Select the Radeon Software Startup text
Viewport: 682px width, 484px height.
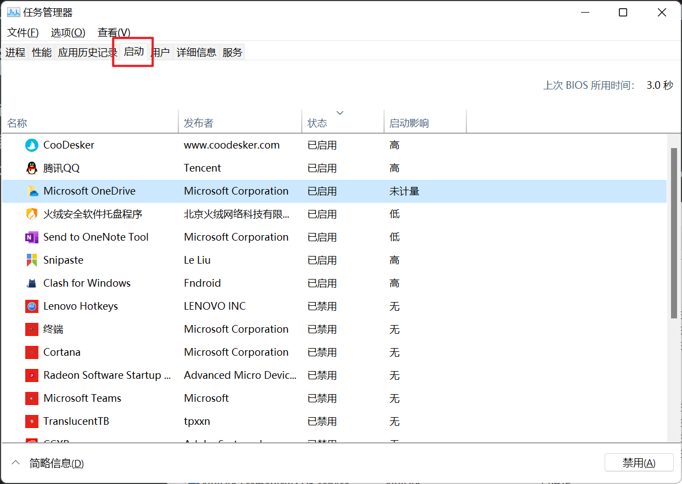point(107,375)
